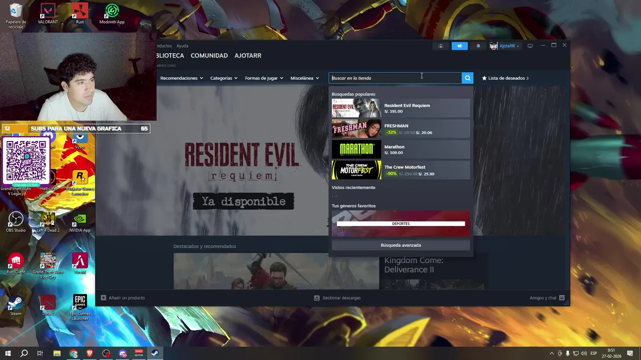Click the Gestionar descargas download icon

[x=316, y=297]
